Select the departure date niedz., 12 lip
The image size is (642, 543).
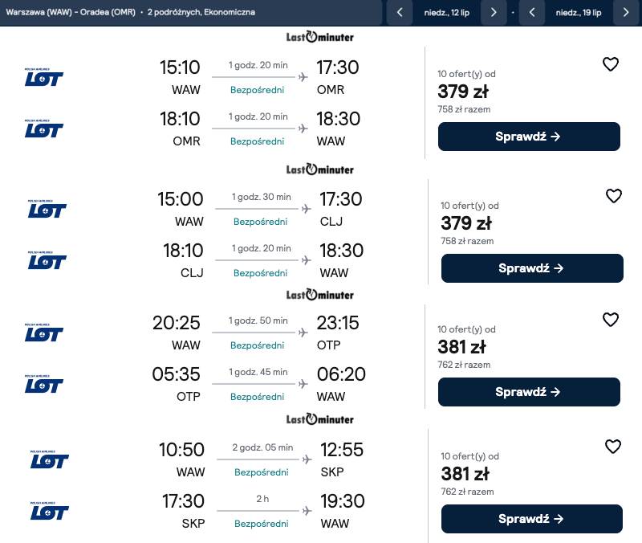point(447,13)
